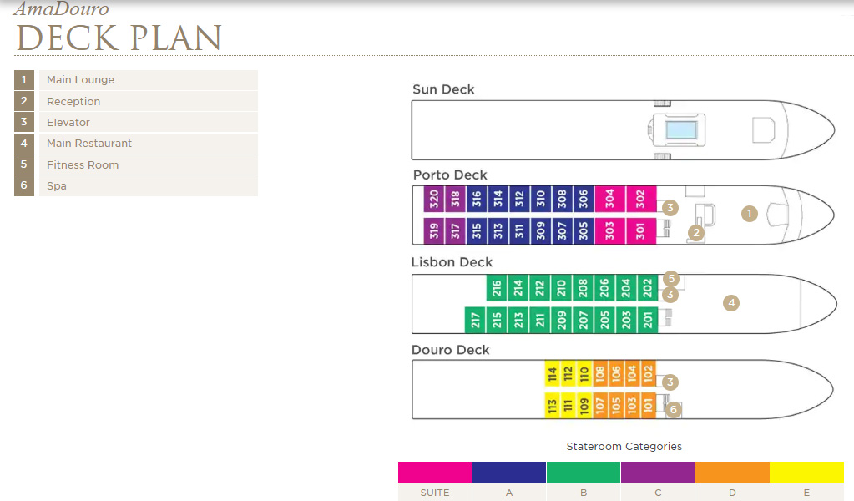Select Fitness Room in the legend list
Screen dimensions: 854x501
click(83, 164)
